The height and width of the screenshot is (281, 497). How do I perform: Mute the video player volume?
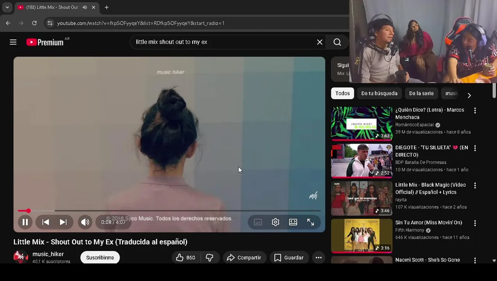[x=85, y=222]
